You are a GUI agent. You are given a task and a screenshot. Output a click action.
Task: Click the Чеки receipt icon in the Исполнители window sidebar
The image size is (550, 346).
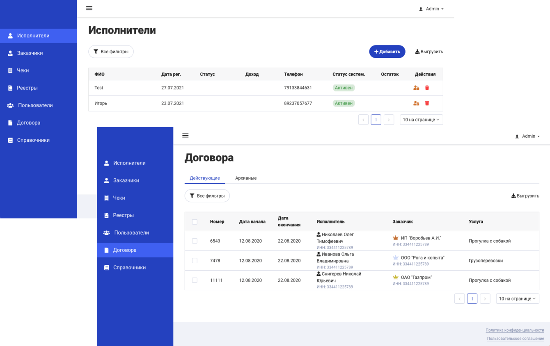(10, 71)
